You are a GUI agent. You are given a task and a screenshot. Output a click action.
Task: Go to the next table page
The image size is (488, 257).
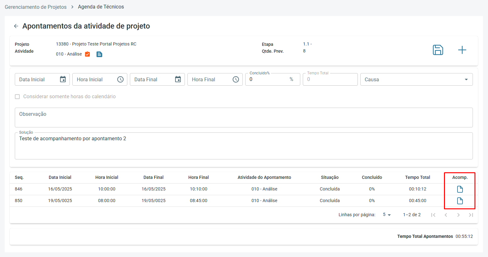458,215
